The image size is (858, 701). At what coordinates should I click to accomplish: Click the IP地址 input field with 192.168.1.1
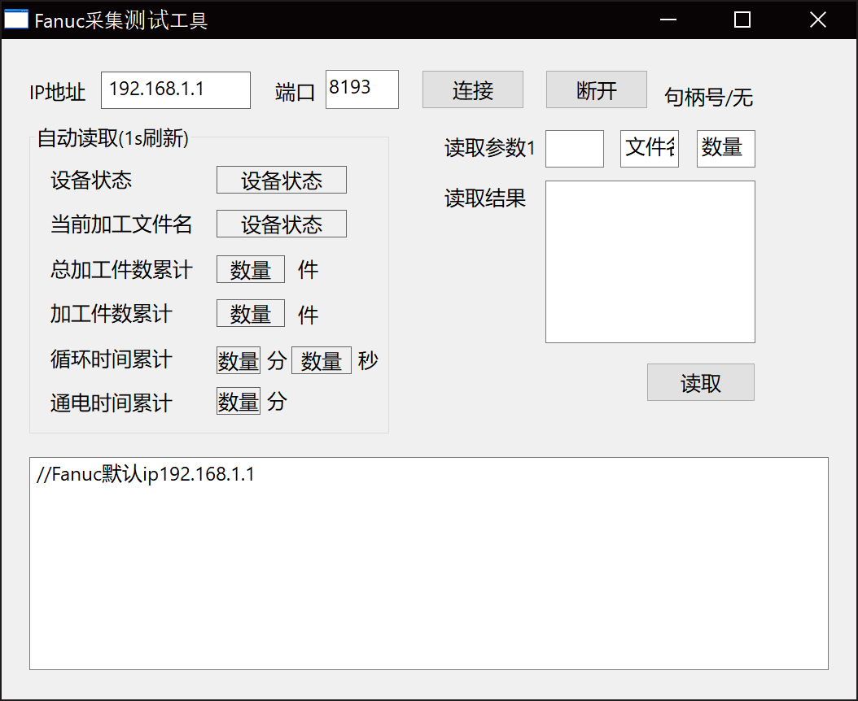pos(176,90)
